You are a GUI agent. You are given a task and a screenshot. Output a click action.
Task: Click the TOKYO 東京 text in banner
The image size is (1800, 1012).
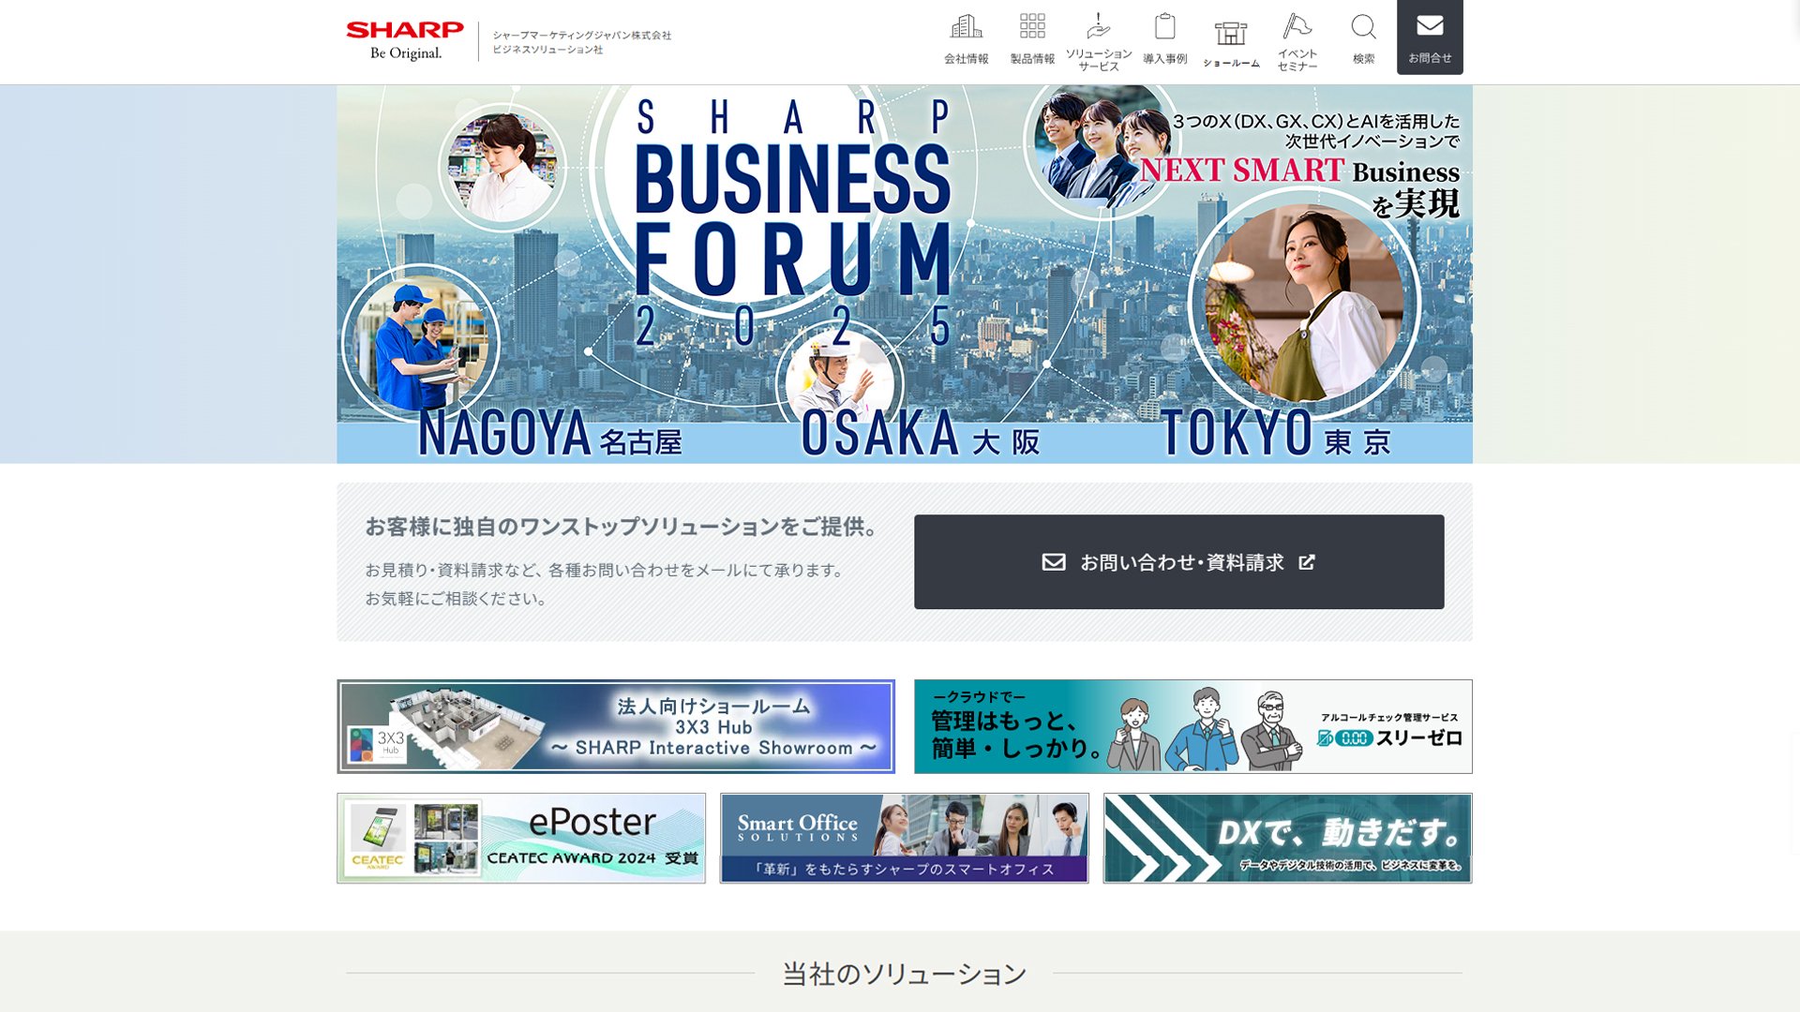click(x=1276, y=433)
